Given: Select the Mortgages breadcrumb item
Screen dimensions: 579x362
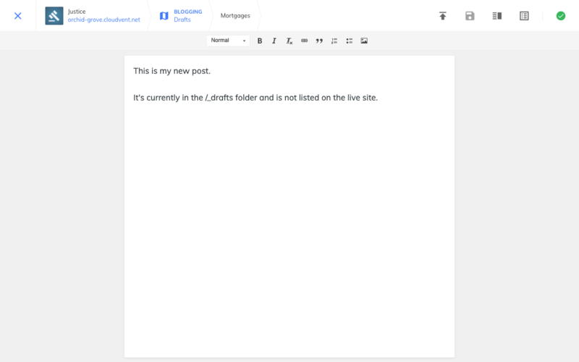Looking at the screenshot, I should pos(235,16).
